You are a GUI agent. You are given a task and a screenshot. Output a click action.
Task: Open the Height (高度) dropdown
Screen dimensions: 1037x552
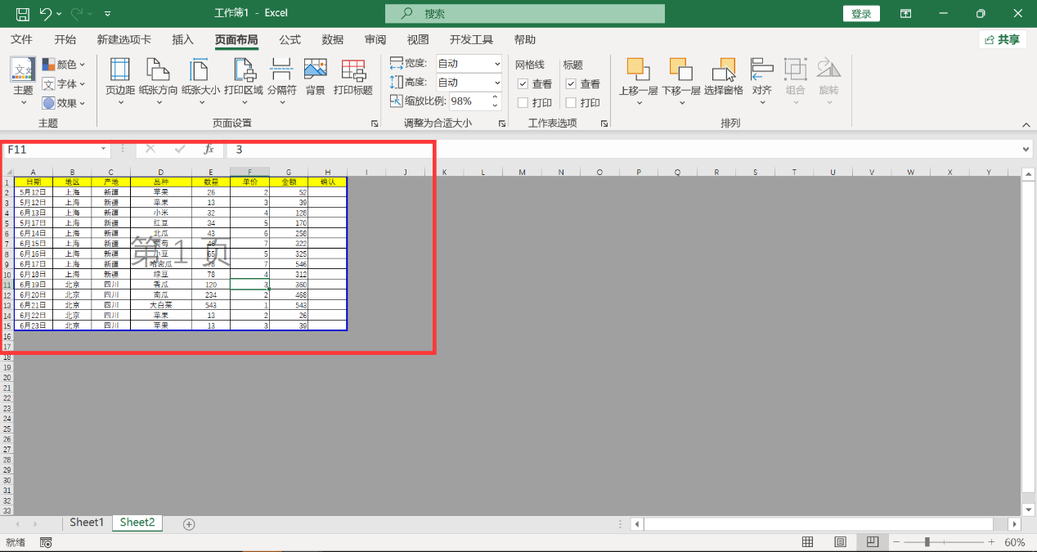(x=496, y=83)
